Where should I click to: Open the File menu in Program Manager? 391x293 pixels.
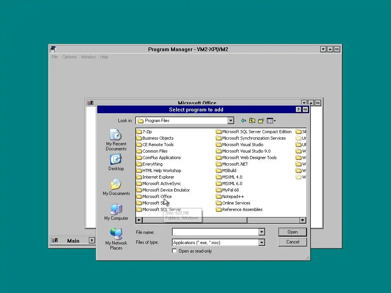(55, 57)
